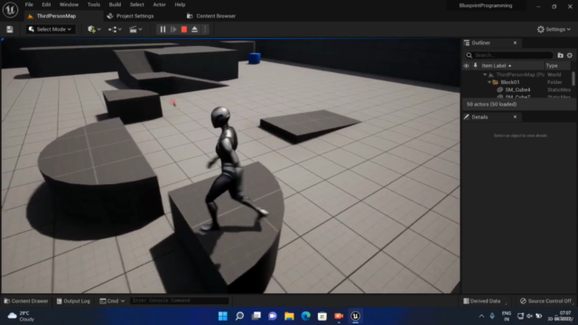Open the Select Mode dropdown
Screen dimensions: 578x325
[x=51, y=30]
